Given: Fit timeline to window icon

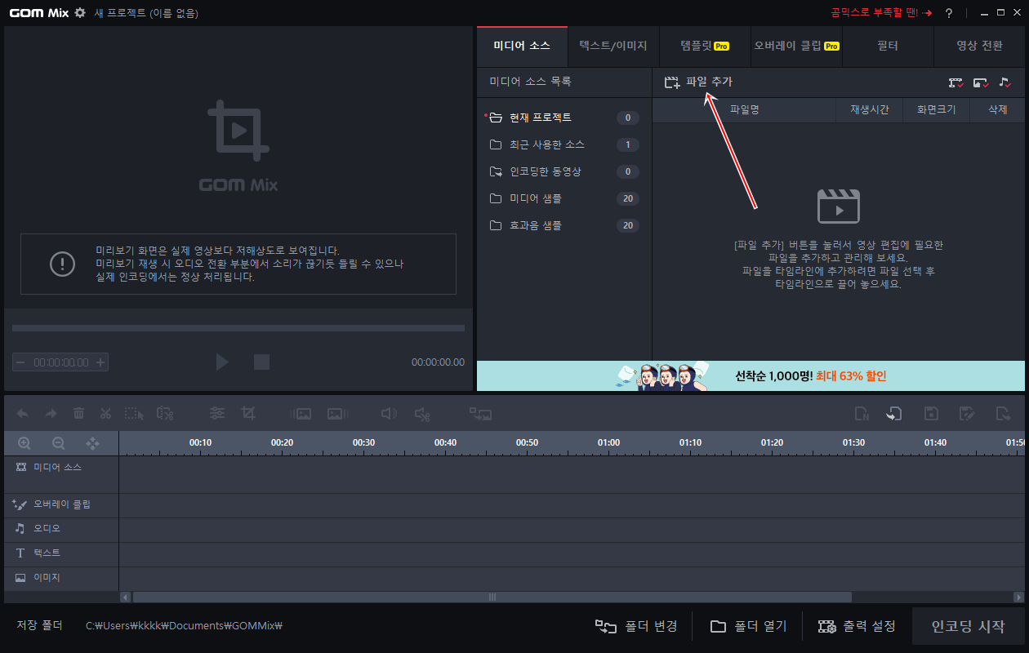Looking at the screenshot, I should coord(93,443).
